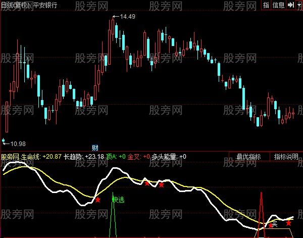
Task: Click the rightmost red star marker
Action: [289, 223]
